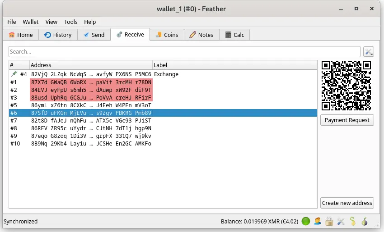Sort by the Address column header

91,65
